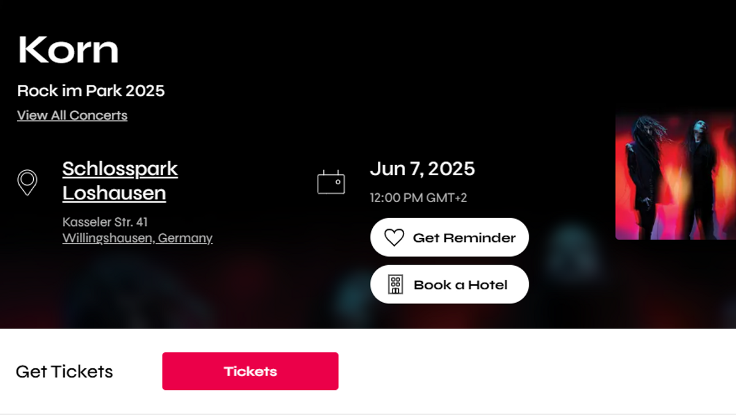Click the 12:00 PM GMT+2 time text

tap(418, 198)
